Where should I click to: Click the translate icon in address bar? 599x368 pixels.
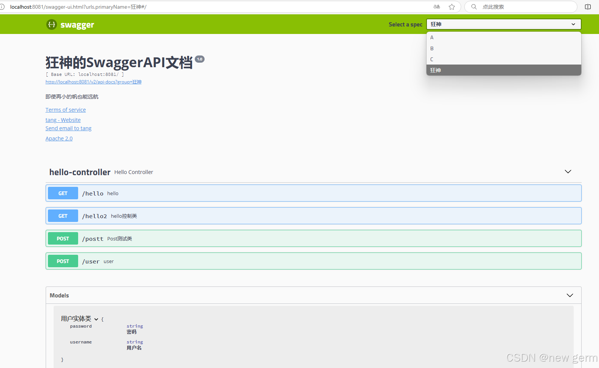click(x=437, y=7)
